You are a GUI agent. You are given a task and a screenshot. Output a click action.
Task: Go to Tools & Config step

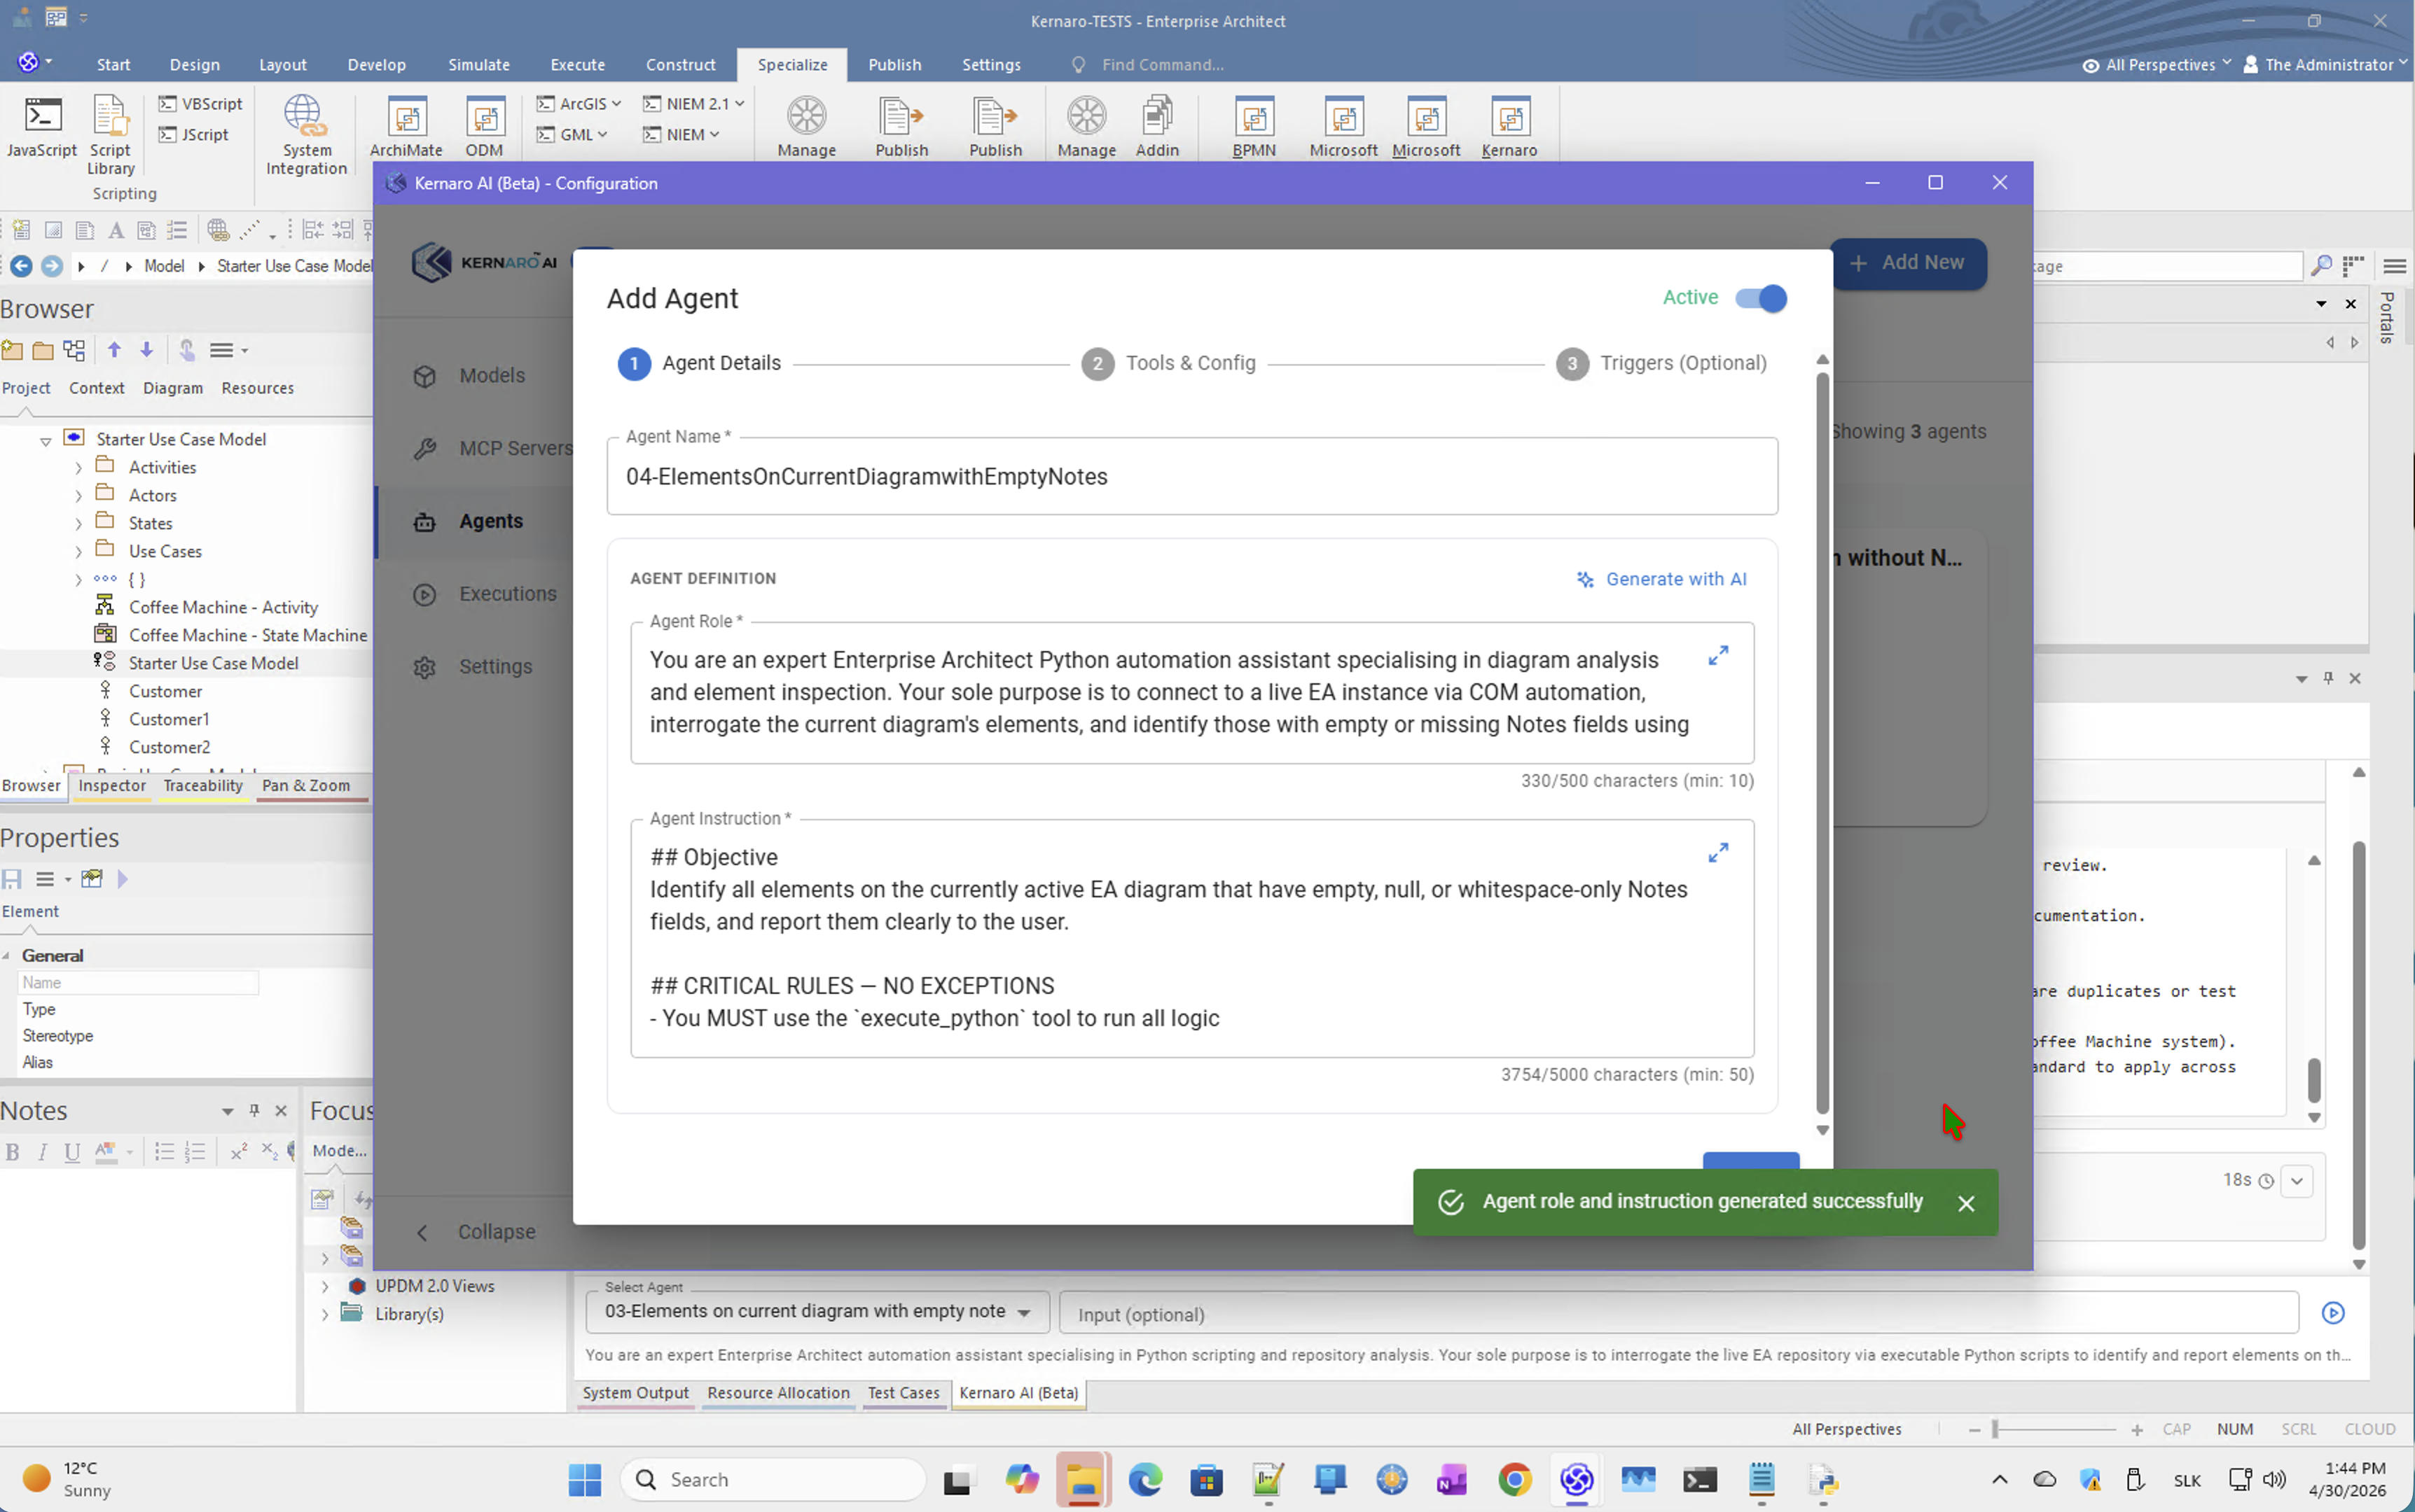point(1168,363)
